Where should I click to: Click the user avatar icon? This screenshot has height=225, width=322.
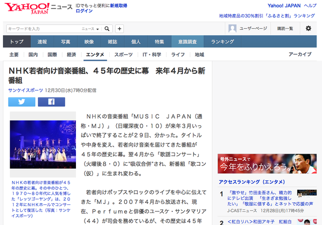click(232, 29)
